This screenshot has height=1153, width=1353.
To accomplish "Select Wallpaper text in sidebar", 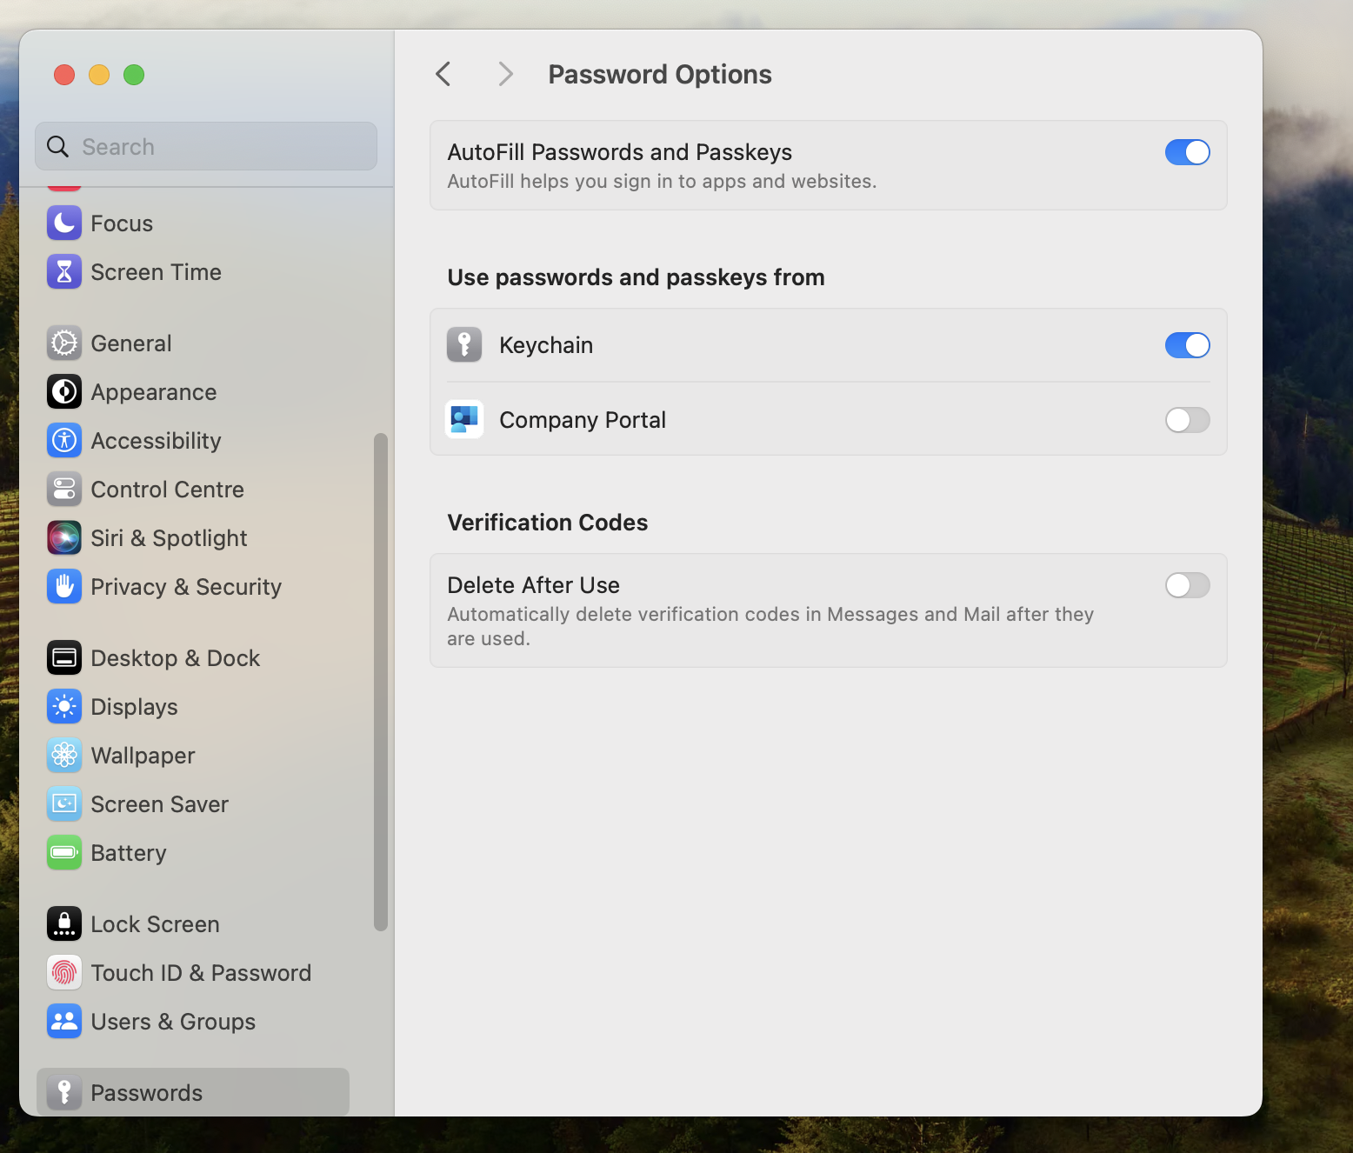I will (x=143, y=756).
